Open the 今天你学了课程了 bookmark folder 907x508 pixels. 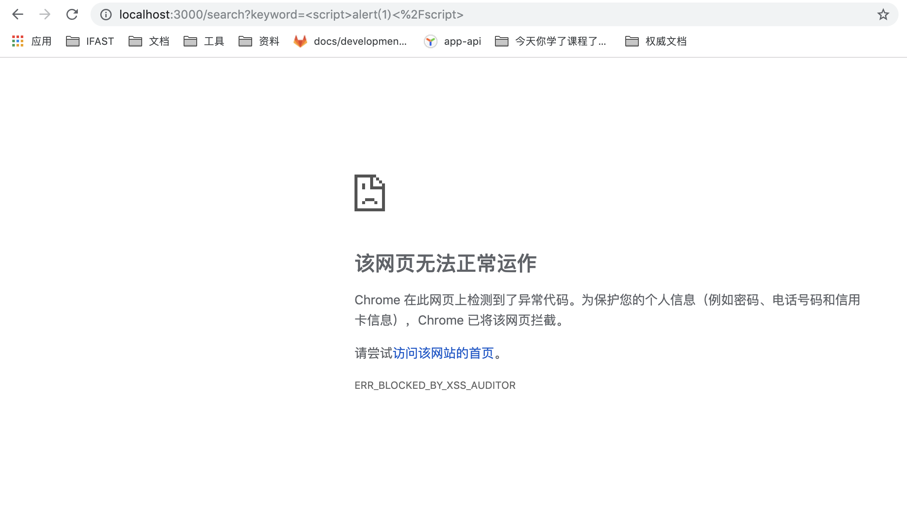click(551, 41)
